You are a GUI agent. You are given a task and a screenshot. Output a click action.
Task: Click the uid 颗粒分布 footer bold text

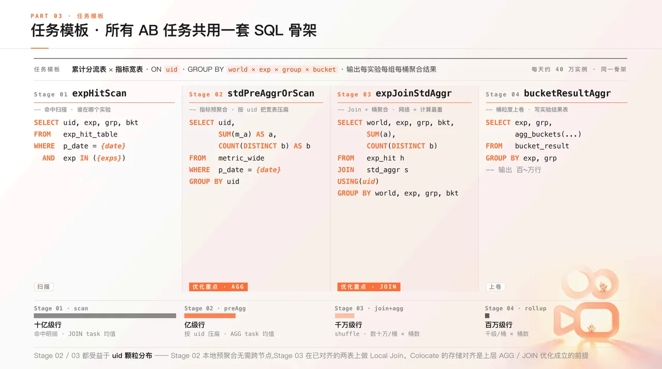click(132, 356)
